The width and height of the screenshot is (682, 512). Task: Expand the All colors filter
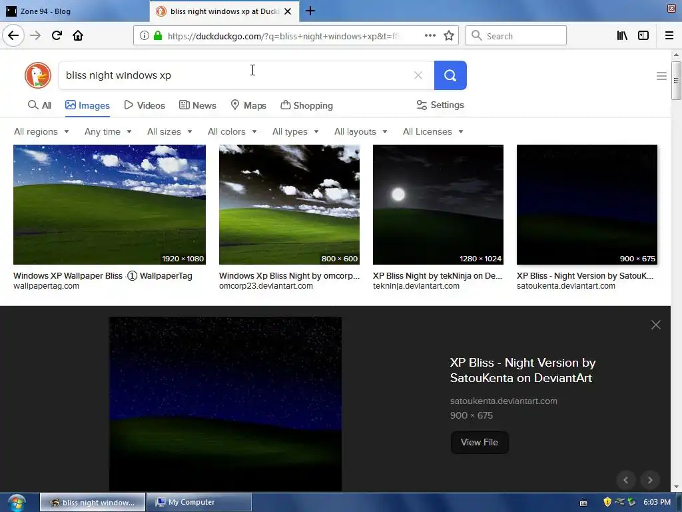click(x=232, y=131)
